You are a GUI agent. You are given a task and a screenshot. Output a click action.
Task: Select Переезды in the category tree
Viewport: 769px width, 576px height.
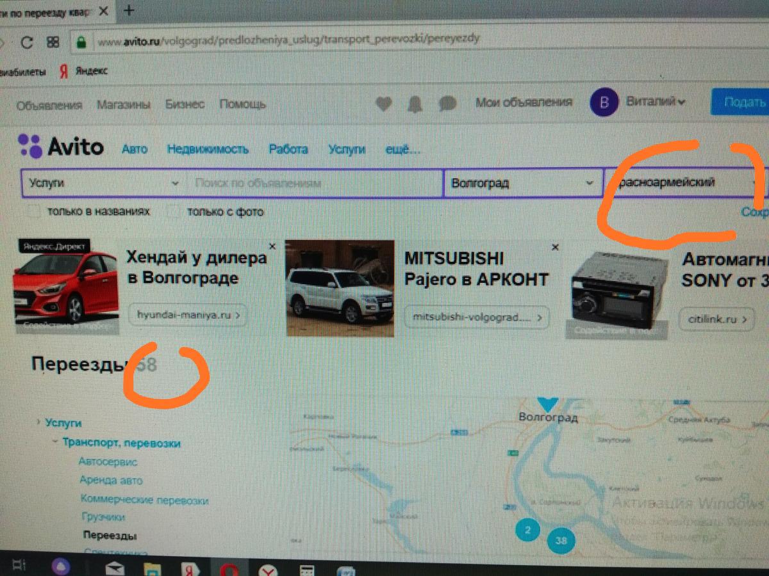pos(110,536)
